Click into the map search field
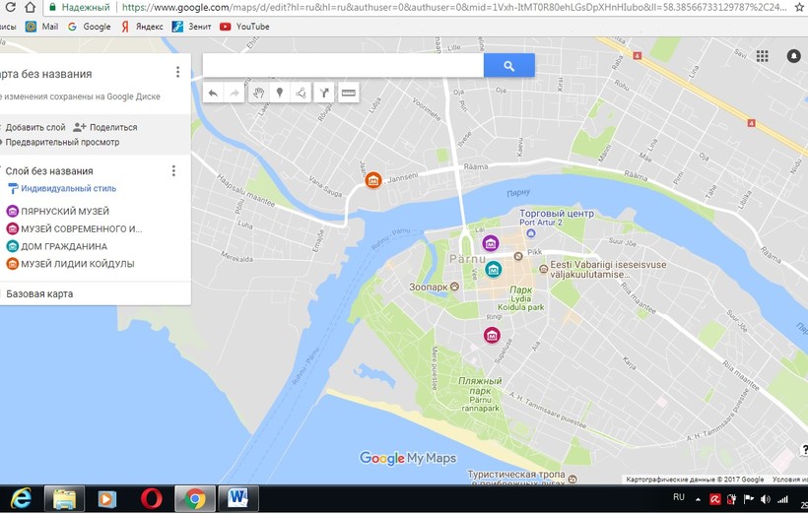 click(x=342, y=66)
